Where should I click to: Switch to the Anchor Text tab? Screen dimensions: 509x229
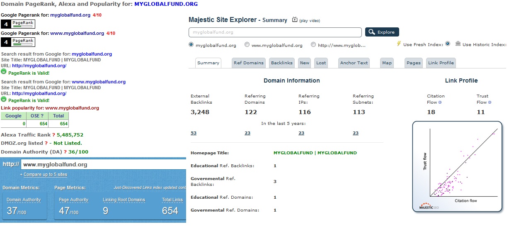pos(354,63)
